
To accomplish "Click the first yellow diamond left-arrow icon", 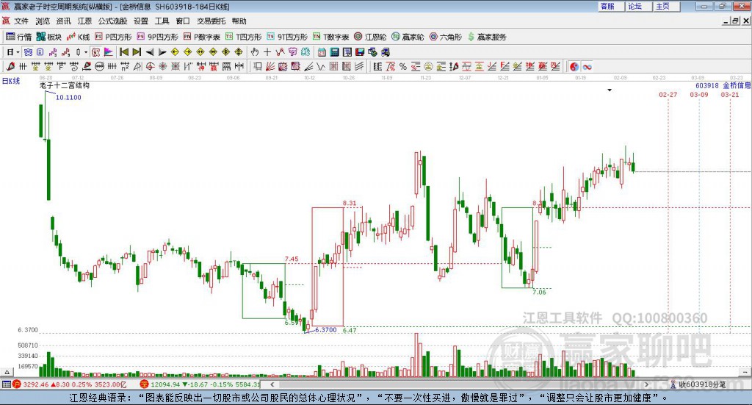I will (175, 52).
